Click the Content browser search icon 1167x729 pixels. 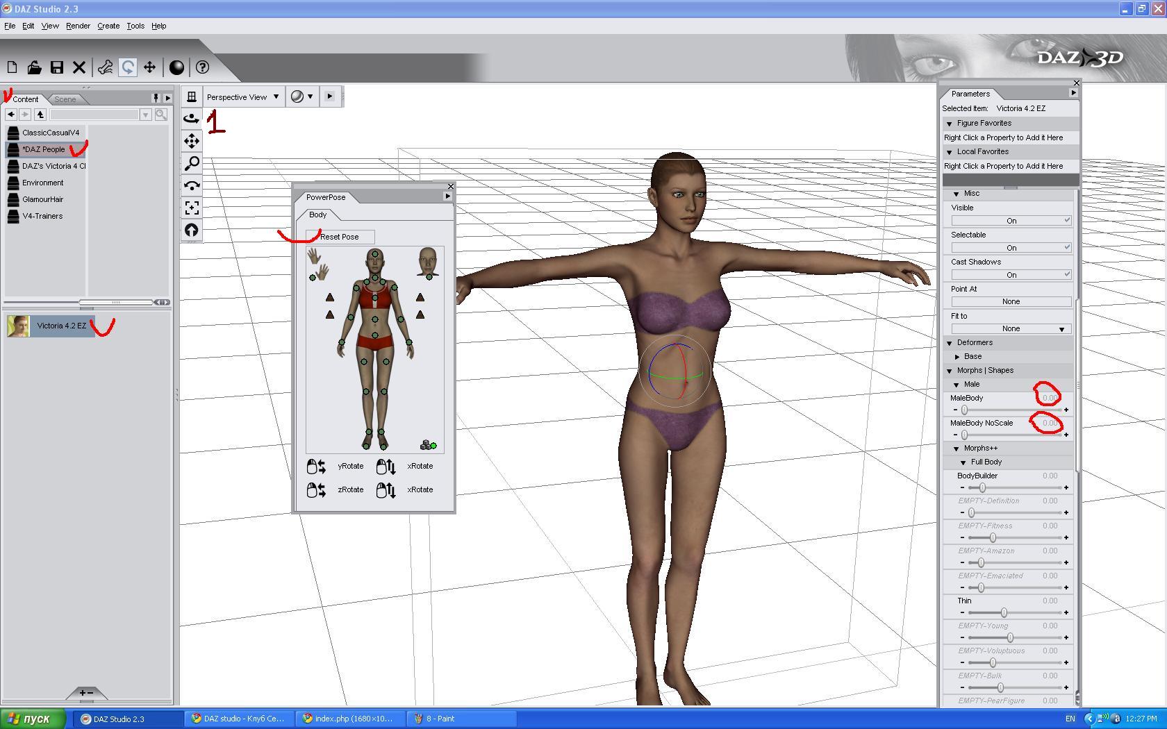(x=161, y=115)
